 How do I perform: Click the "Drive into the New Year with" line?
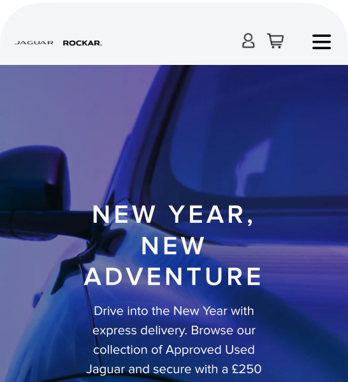tap(173, 311)
